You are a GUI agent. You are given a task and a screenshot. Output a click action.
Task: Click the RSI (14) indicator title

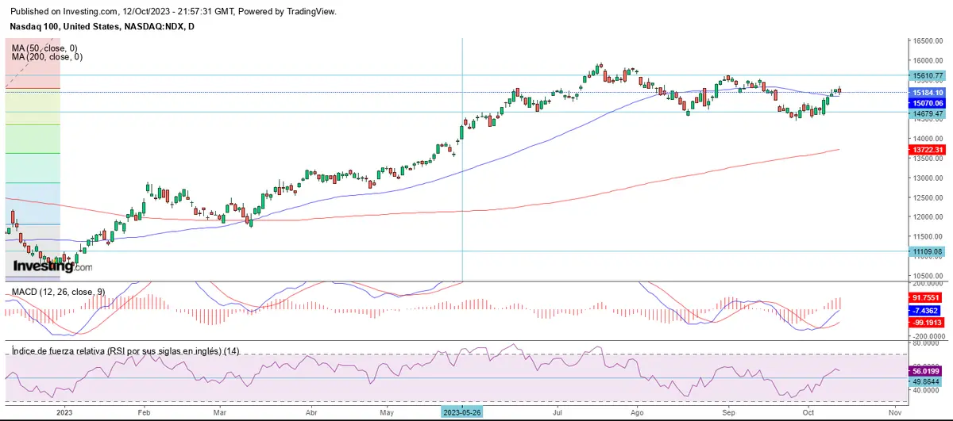click(x=125, y=350)
